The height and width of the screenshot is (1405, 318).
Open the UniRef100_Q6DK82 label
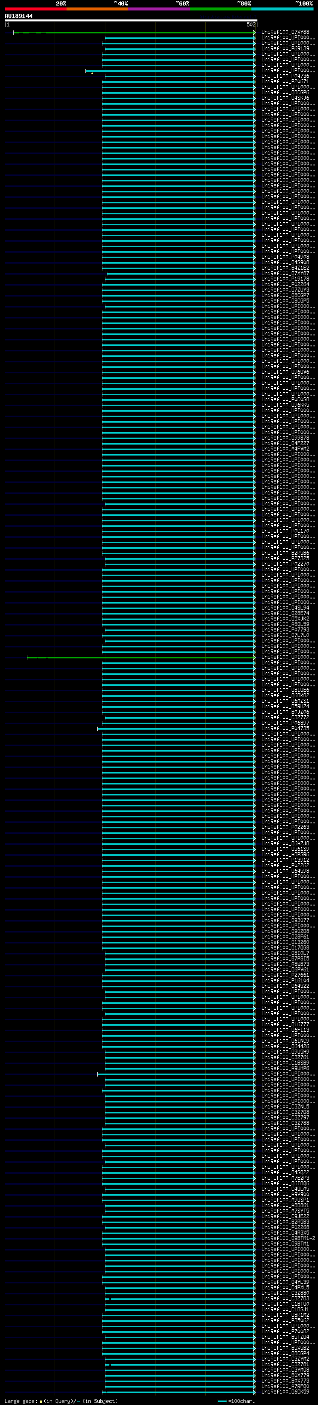285,695
